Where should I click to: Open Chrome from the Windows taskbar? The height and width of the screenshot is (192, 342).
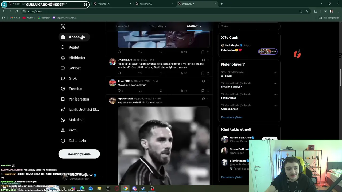coord(126,189)
